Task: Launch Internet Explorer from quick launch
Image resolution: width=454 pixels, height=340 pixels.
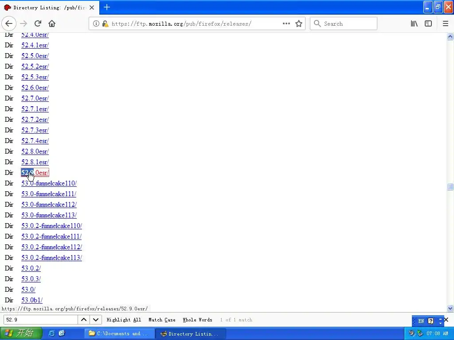Action: pos(51,333)
